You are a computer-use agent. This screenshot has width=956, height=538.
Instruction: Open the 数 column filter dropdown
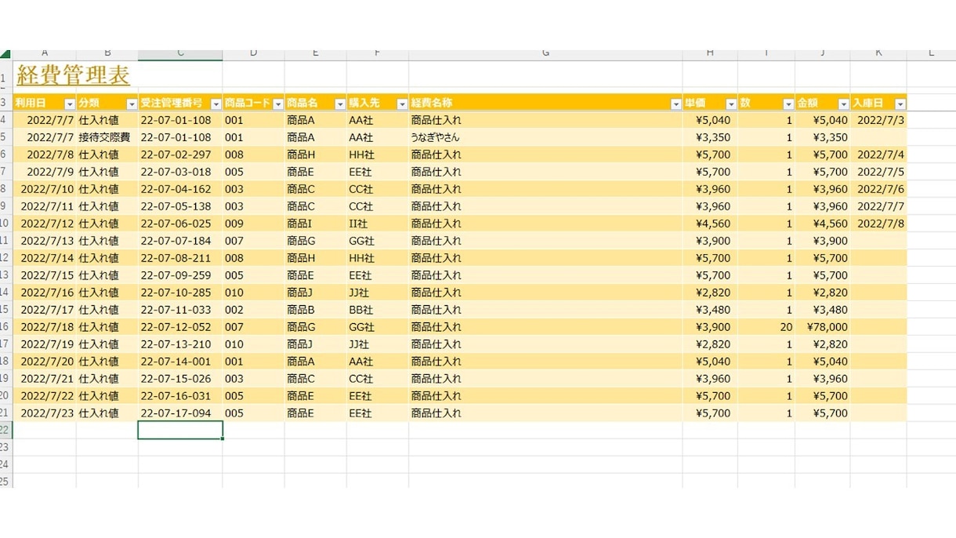788,104
